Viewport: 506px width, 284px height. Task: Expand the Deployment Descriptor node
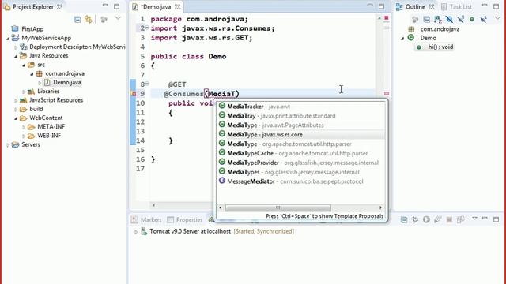[16, 47]
